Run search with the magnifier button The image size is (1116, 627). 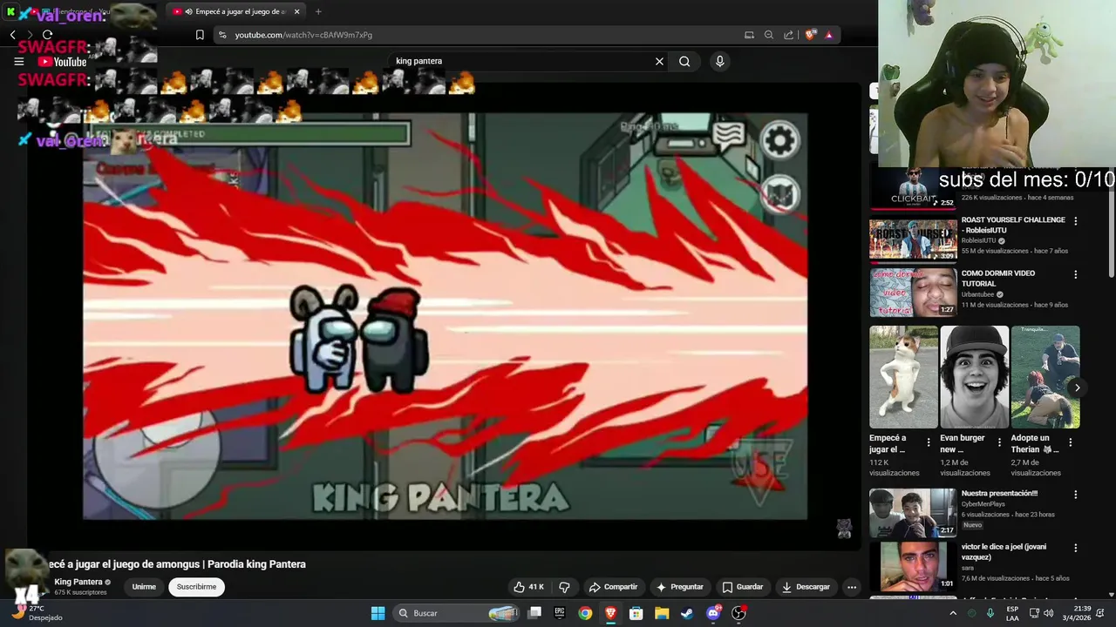click(684, 61)
